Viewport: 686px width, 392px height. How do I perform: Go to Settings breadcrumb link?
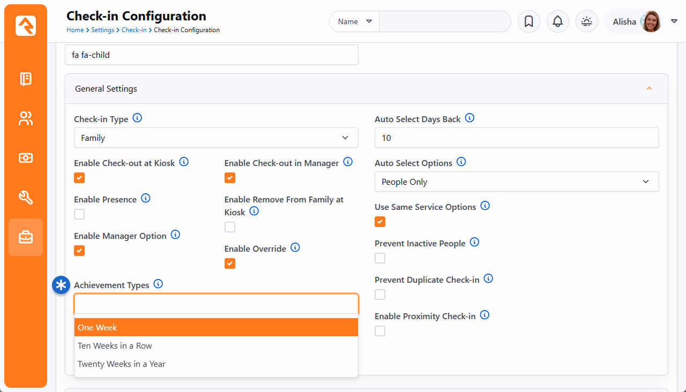click(102, 30)
